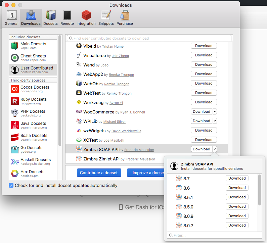Open Go Docsets gopher icon
Viewport: 267px width, 243px height.
coord(15,149)
